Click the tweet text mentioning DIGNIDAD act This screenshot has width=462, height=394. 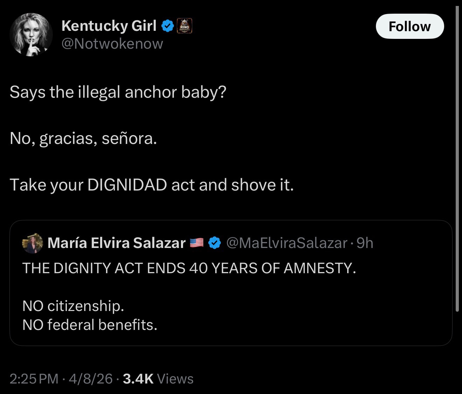point(152,185)
